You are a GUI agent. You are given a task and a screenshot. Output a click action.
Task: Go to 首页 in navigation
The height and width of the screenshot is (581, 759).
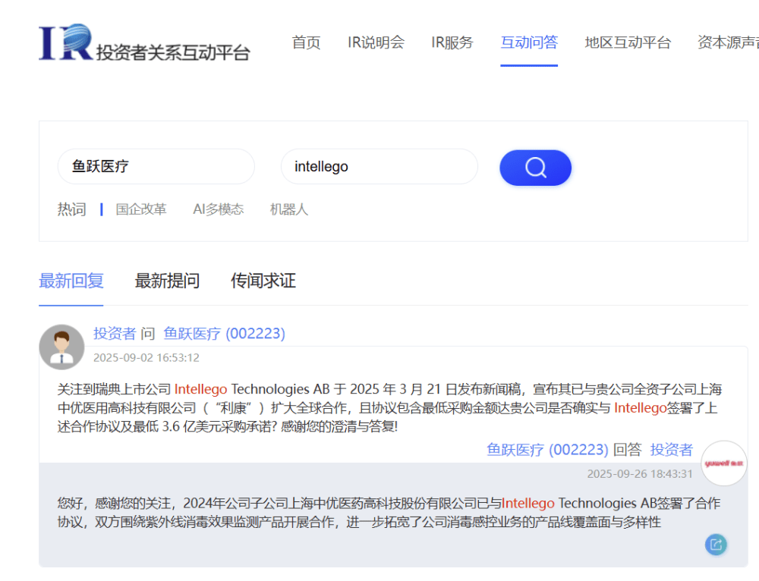pos(306,42)
